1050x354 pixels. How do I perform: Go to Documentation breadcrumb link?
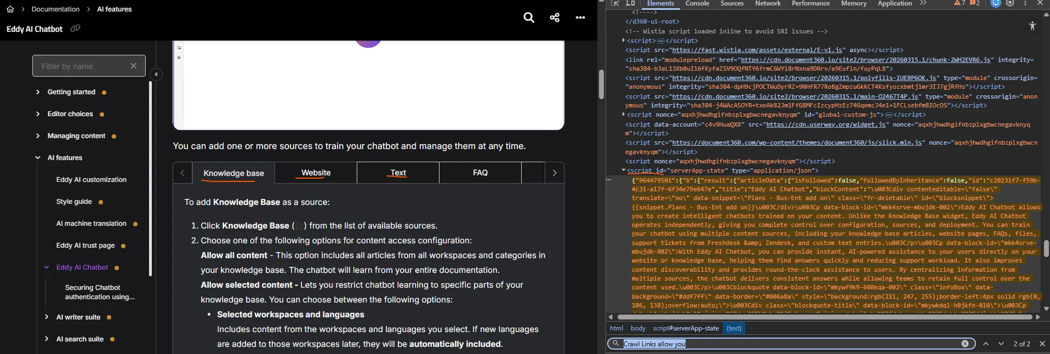(x=55, y=9)
